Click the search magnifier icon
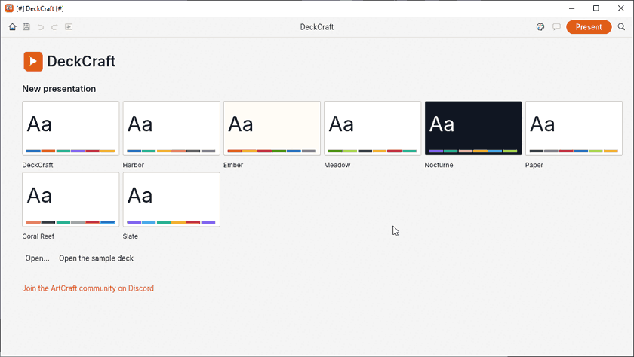 coord(621,27)
